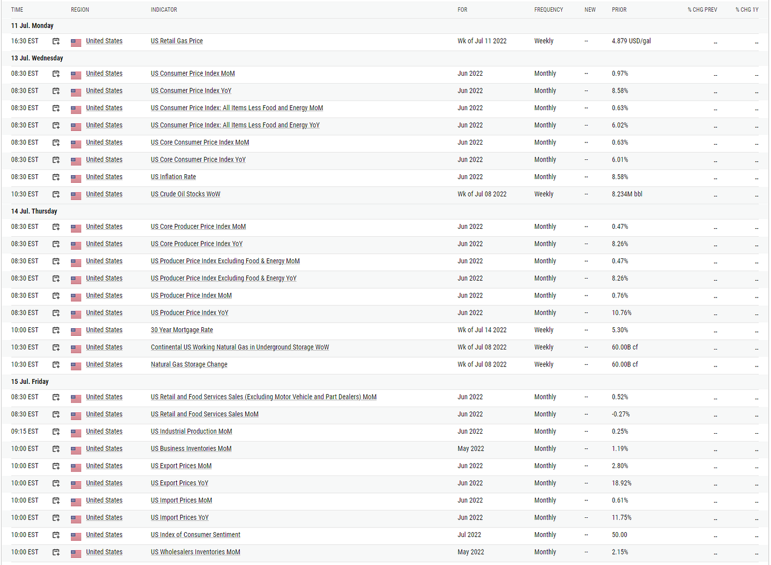This screenshot has height=565, width=771.
Task: Add US Core Consumer Price Index YoY to calendar
Action: [56, 160]
